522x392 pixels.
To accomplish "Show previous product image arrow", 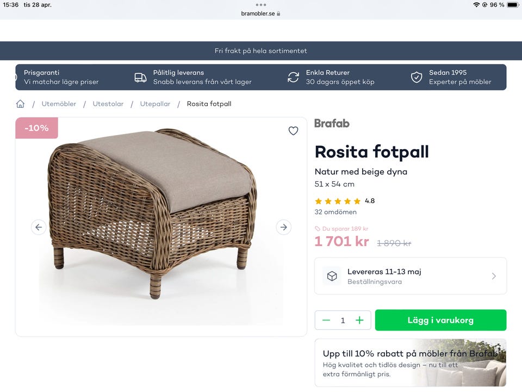I will pyautogui.click(x=38, y=227).
